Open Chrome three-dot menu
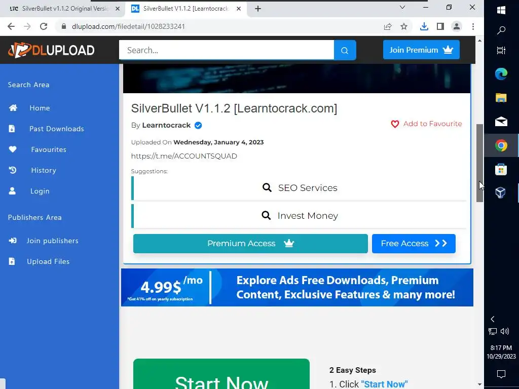The height and width of the screenshot is (389, 519). (473, 26)
